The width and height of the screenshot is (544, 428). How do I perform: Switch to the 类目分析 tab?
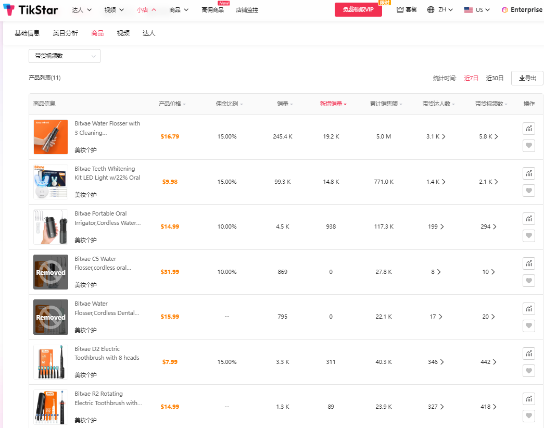click(x=65, y=32)
